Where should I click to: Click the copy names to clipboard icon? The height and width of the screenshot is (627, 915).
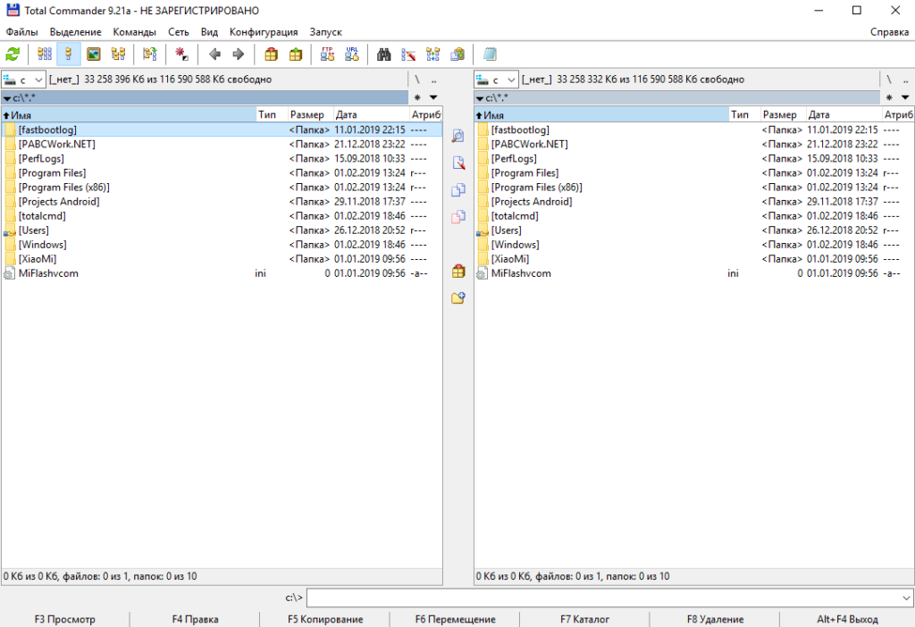coord(457,54)
